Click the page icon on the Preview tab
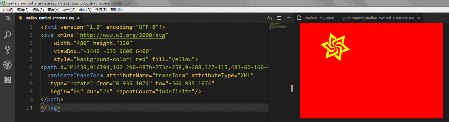 [299, 18]
